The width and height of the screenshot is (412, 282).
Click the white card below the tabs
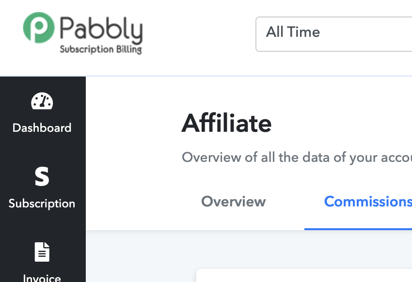(304, 275)
